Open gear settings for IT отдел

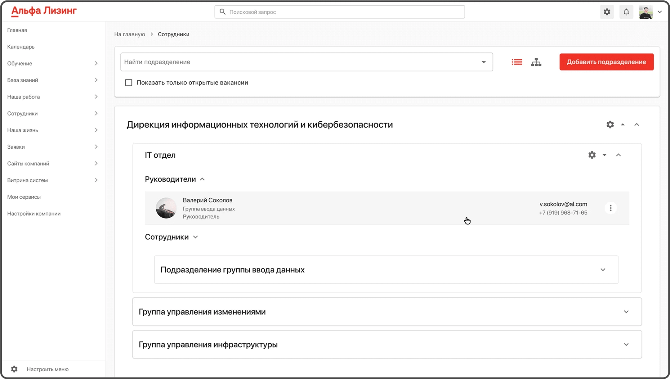click(592, 155)
